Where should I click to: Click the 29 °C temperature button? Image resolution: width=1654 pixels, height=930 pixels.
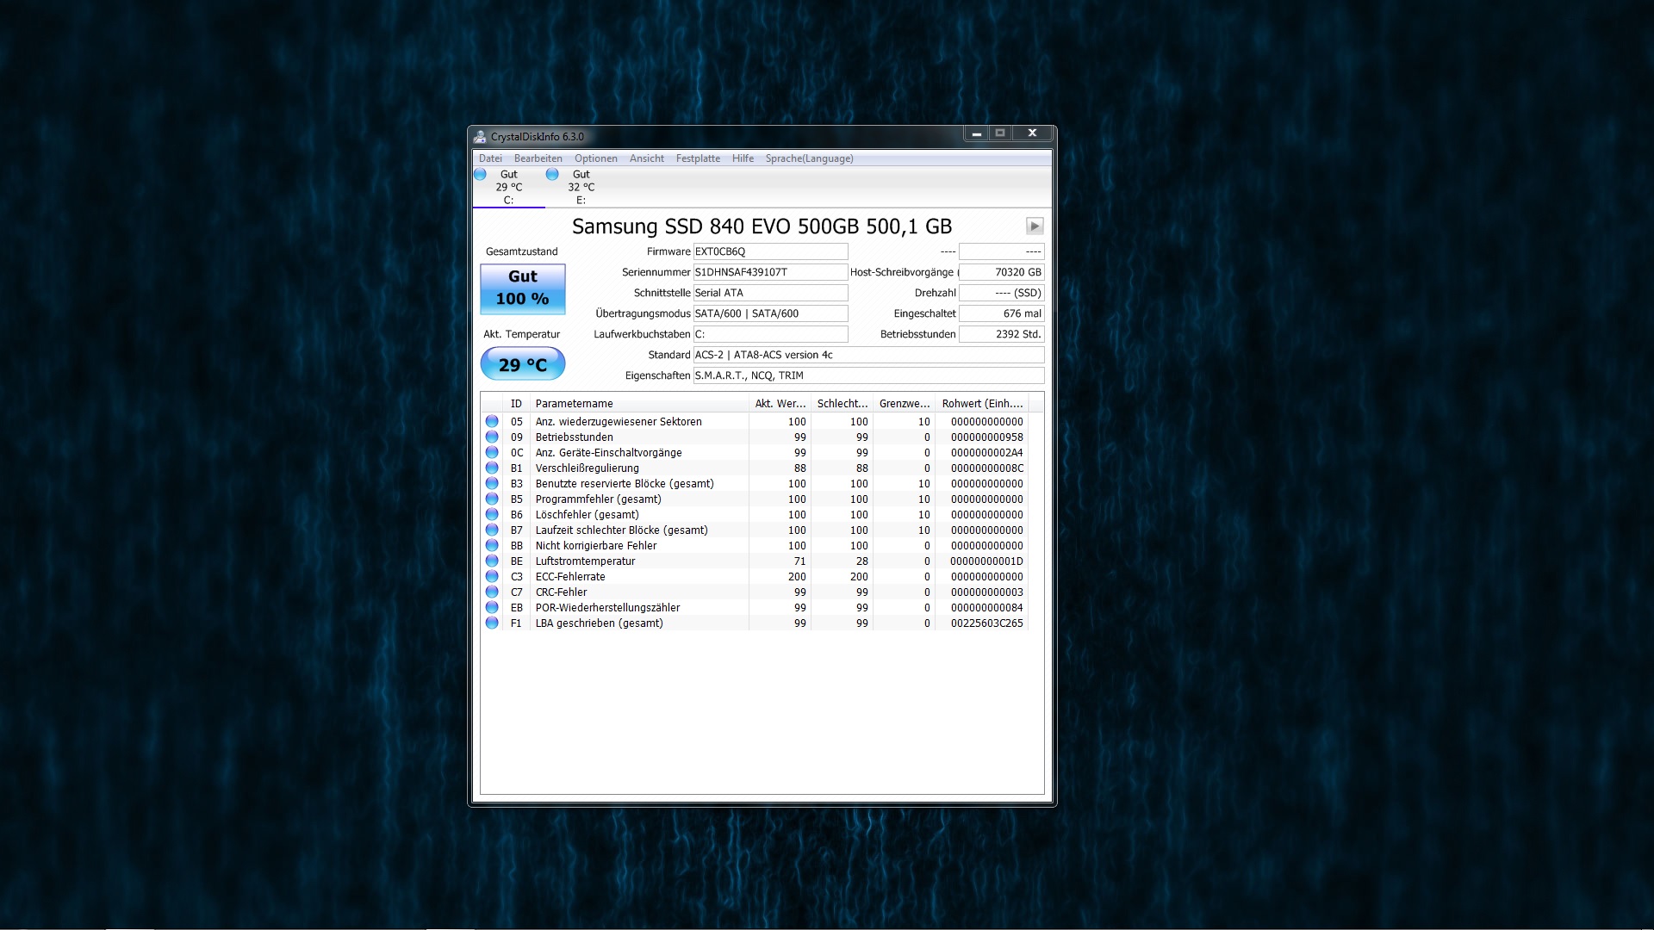[523, 364]
